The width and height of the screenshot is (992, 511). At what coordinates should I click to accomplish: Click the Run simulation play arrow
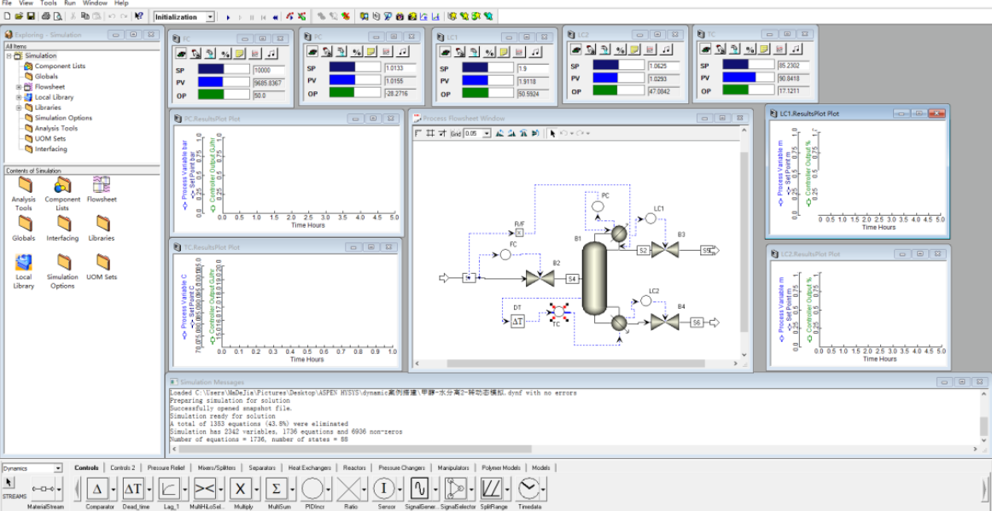click(228, 16)
